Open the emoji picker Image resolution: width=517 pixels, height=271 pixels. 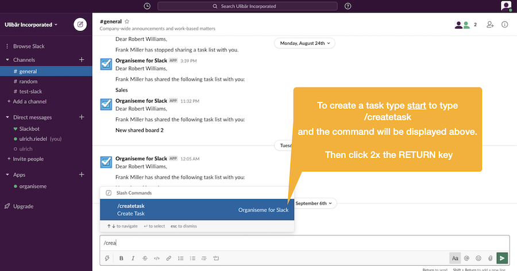(x=479, y=258)
